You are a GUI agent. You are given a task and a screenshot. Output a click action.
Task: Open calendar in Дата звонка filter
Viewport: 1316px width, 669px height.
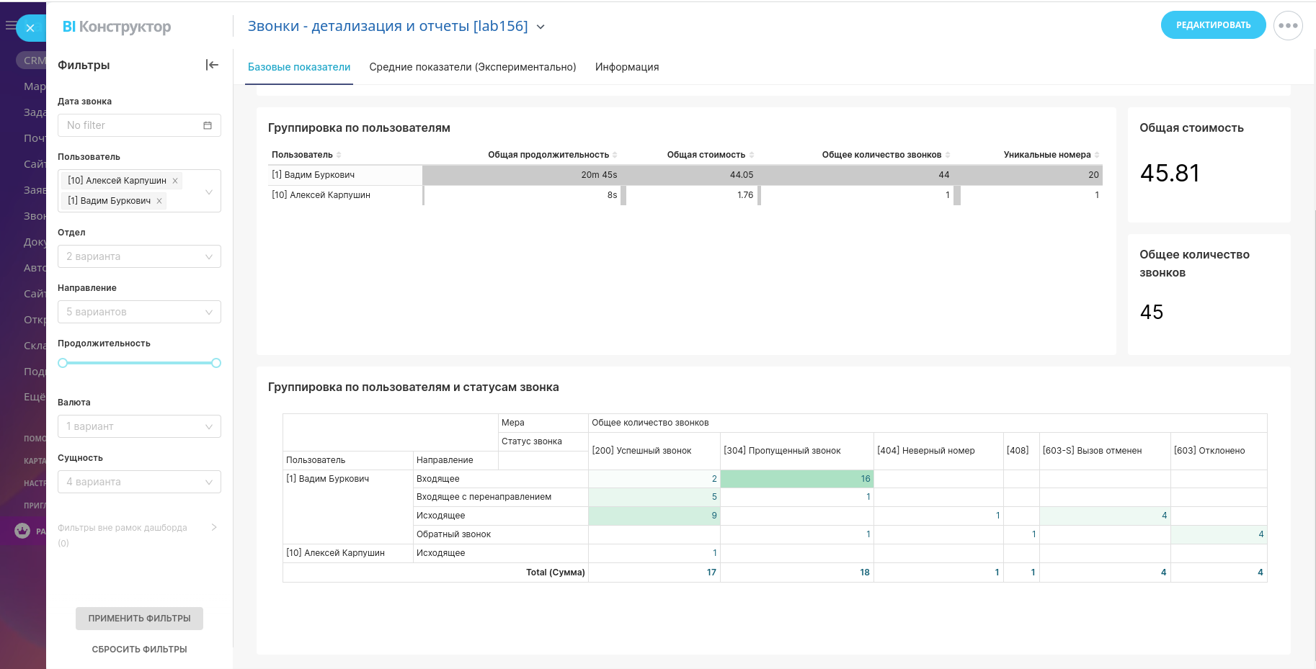click(208, 125)
